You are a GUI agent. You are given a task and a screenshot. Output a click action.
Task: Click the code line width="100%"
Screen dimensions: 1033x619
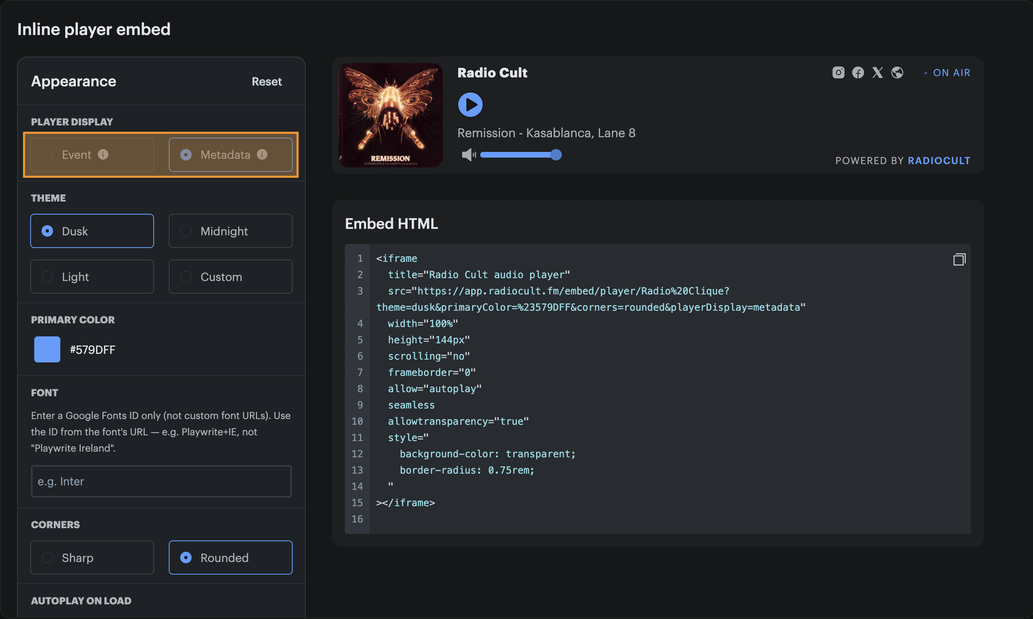point(423,323)
